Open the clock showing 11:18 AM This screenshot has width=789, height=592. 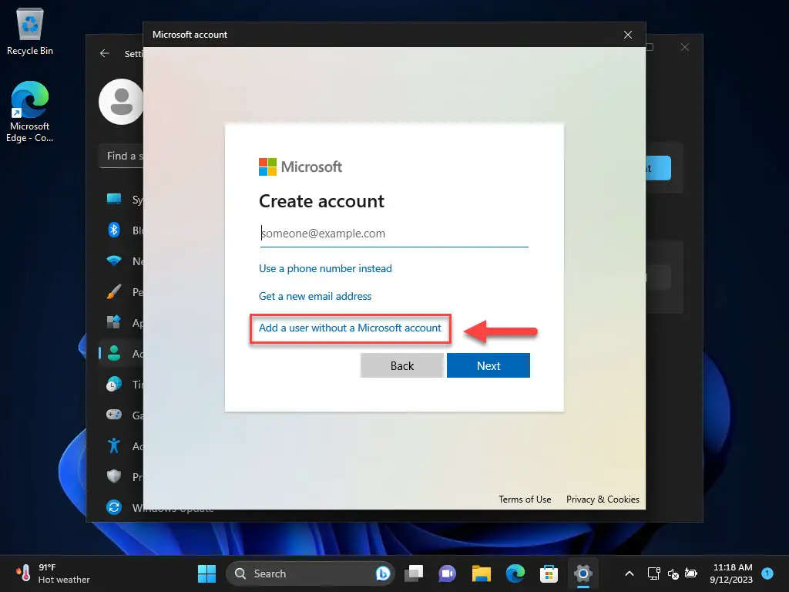[x=733, y=573]
